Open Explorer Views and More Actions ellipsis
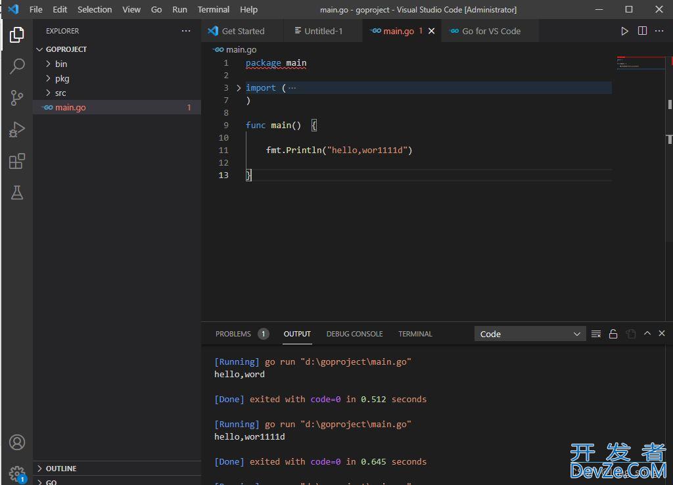The width and height of the screenshot is (673, 485). click(x=186, y=31)
